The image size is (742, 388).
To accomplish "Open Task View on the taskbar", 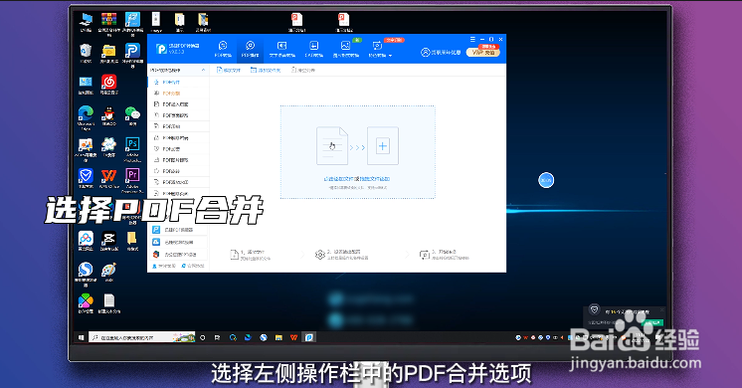I will pos(217,337).
